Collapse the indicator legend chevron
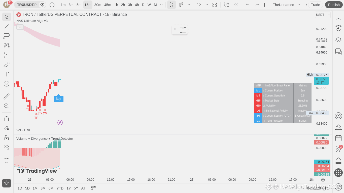This screenshot has width=344, height=193. (20, 27)
